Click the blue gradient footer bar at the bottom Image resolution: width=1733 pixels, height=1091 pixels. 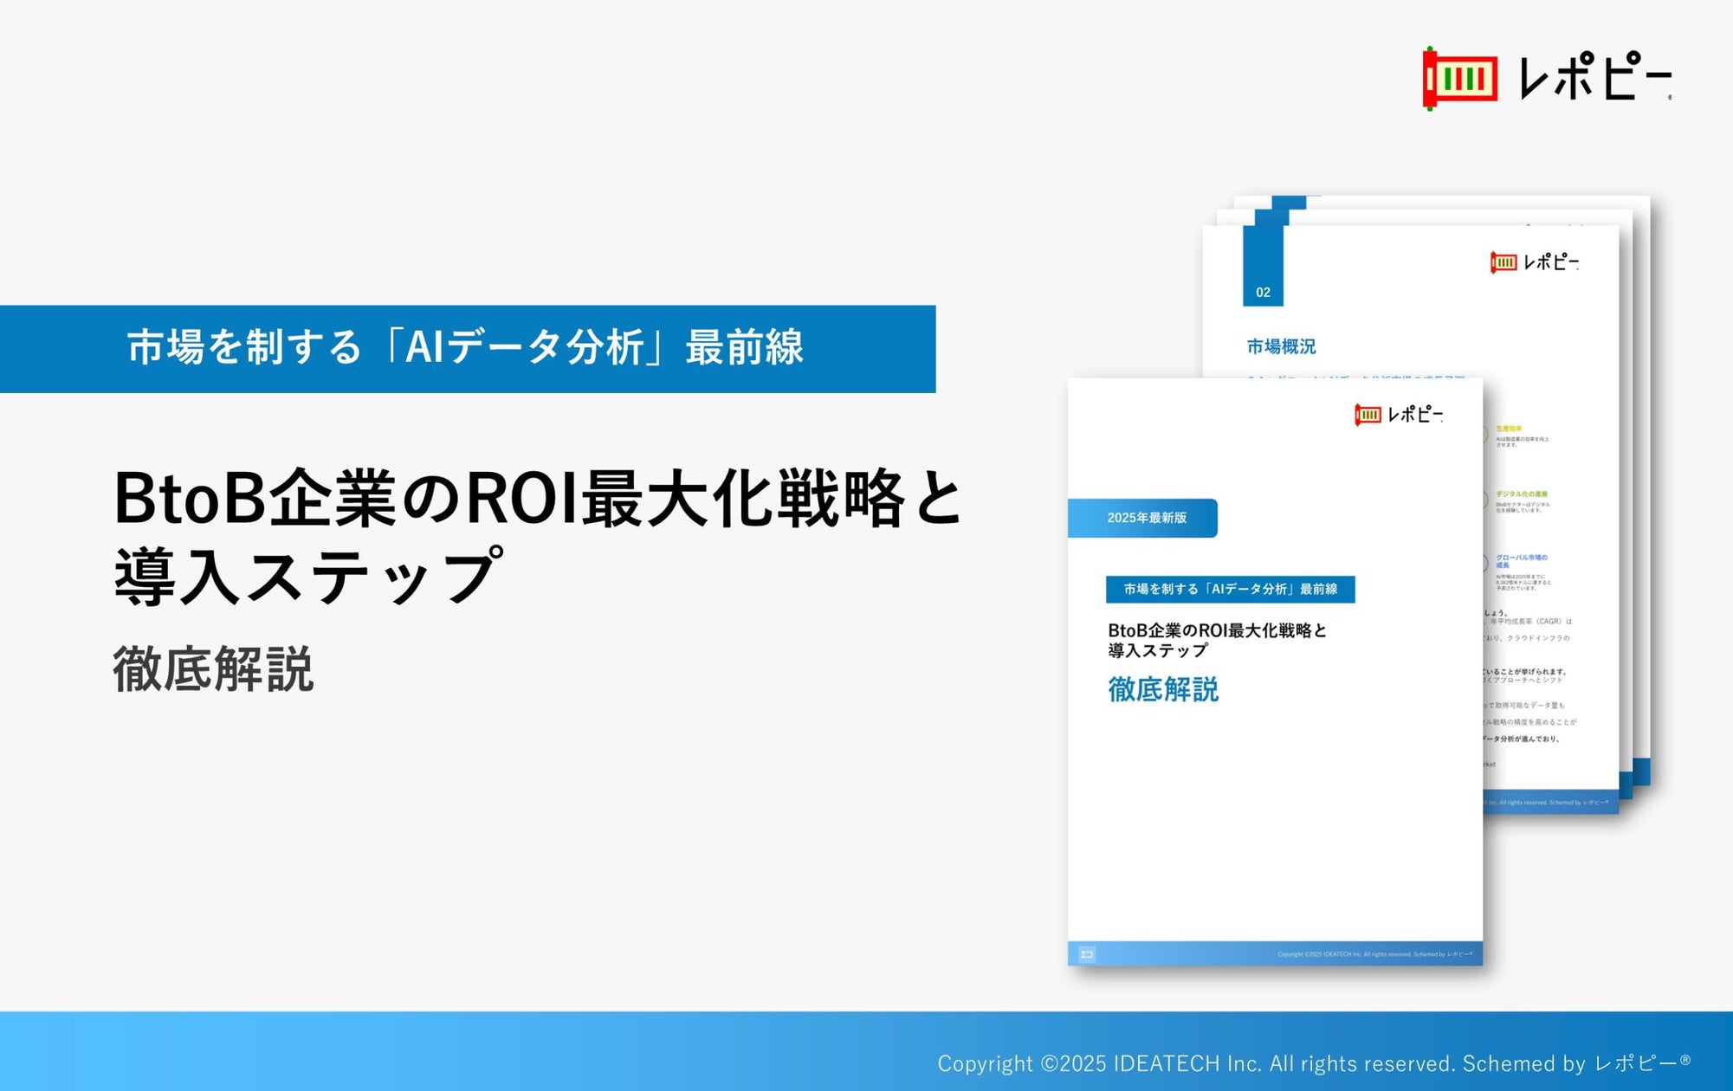866,1052
